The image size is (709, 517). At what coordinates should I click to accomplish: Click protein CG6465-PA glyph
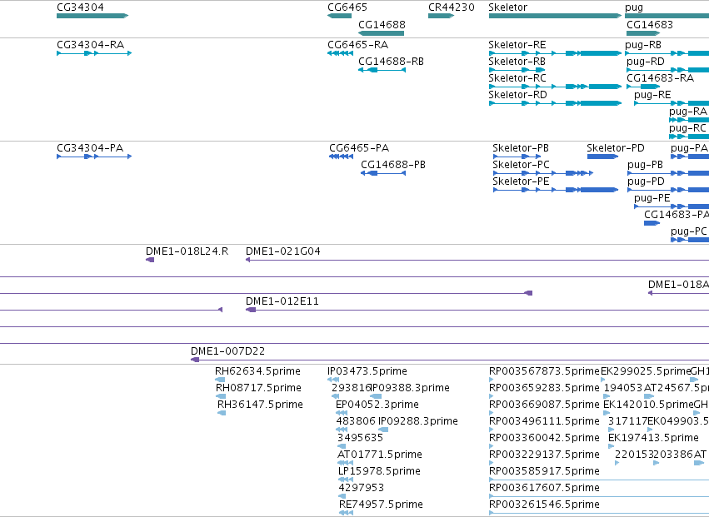342,157
